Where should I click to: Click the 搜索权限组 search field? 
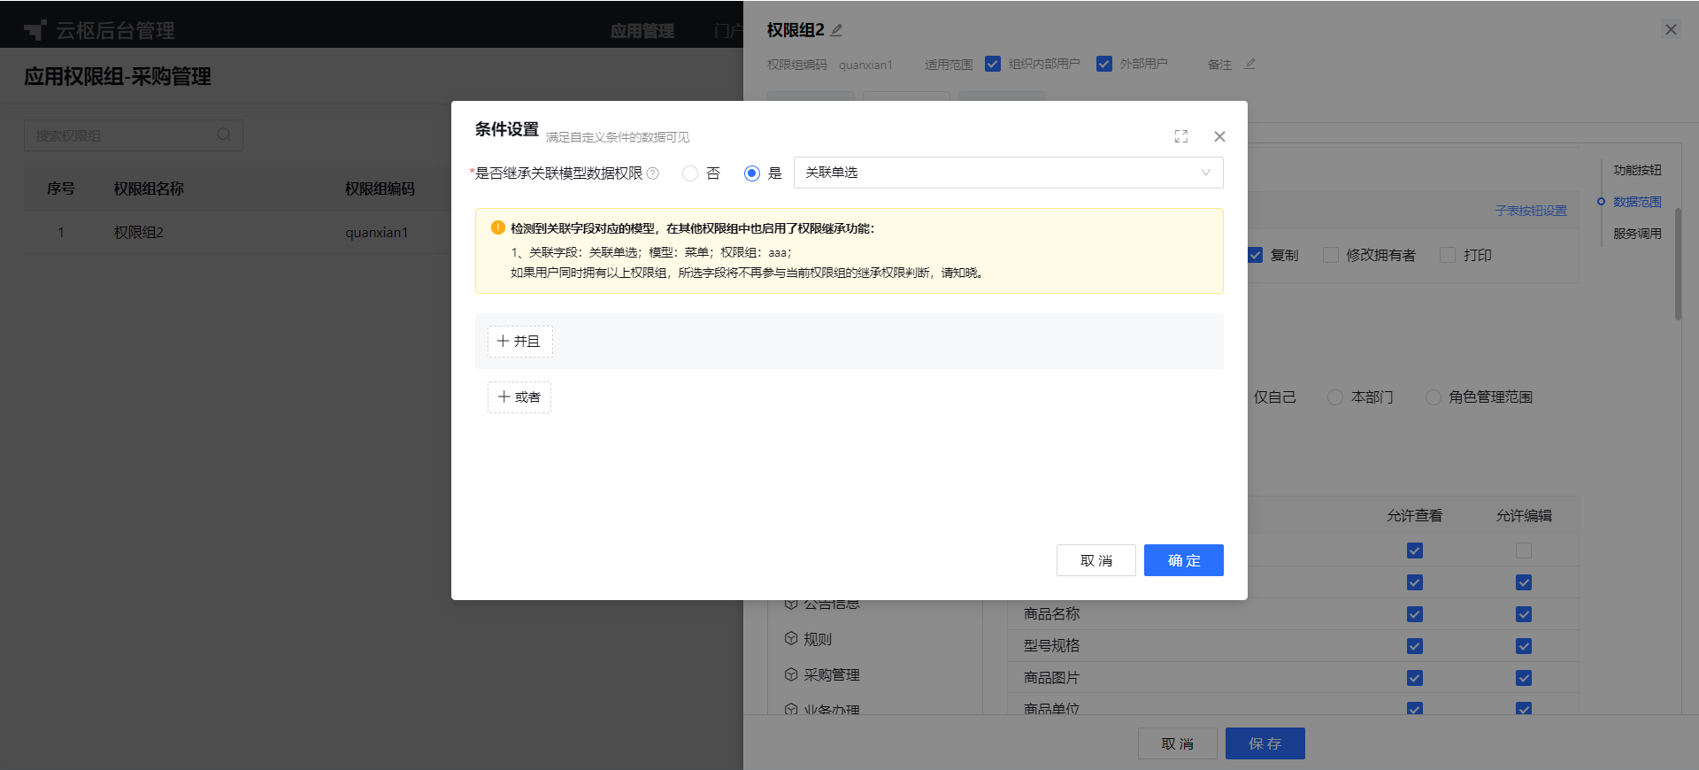point(134,135)
